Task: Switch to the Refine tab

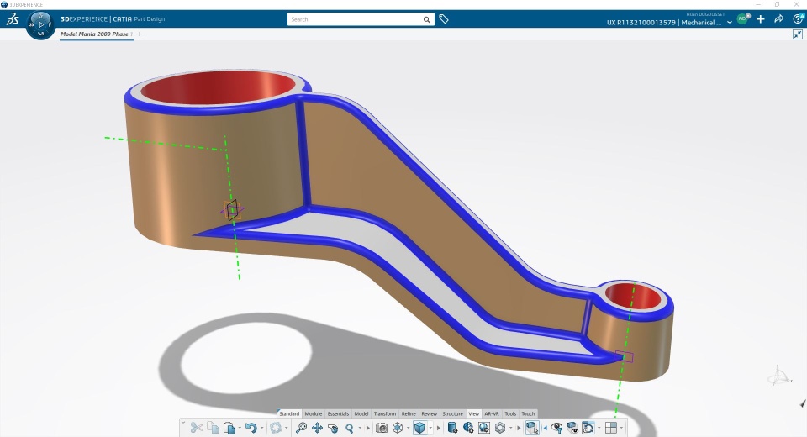Action: [409, 413]
